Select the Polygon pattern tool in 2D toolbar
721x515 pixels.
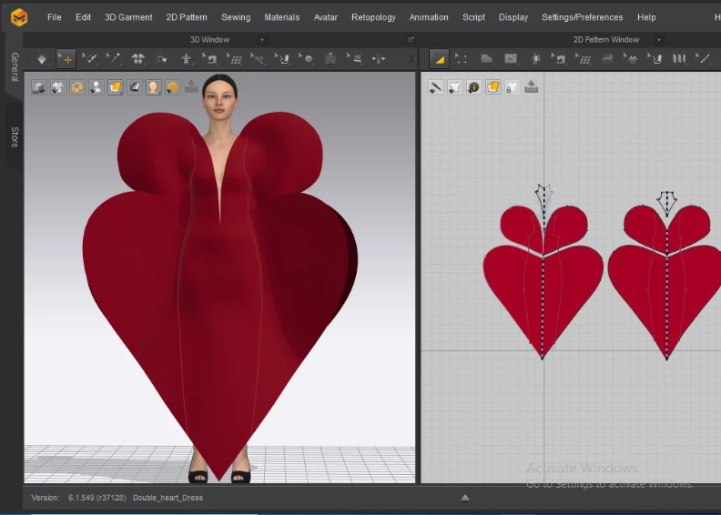pyautogui.click(x=487, y=59)
